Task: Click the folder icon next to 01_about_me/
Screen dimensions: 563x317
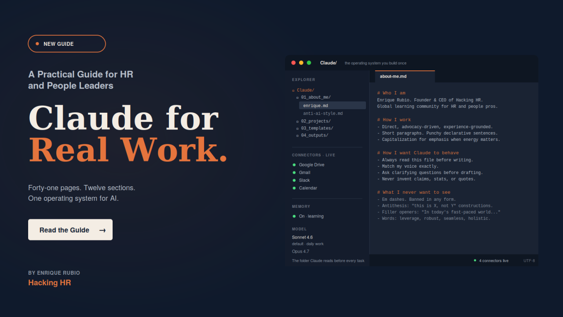Action: [x=297, y=98]
